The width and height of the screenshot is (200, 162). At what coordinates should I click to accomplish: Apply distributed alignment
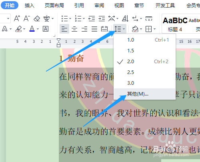[104, 29]
